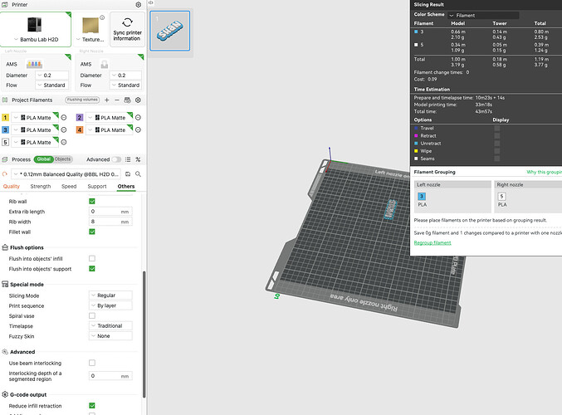This screenshot has width=562, height=415.
Task: Click edit icon beside filament 2
Action: [x=139, y=118]
